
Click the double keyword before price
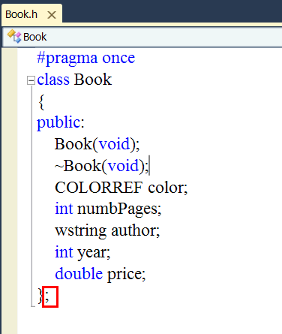click(x=79, y=274)
